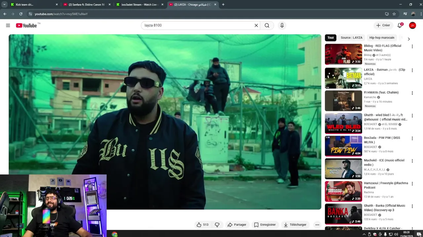View site information icon in address bar
Image resolution: width=423 pixels, height=237 pixels.
click(x=30, y=14)
